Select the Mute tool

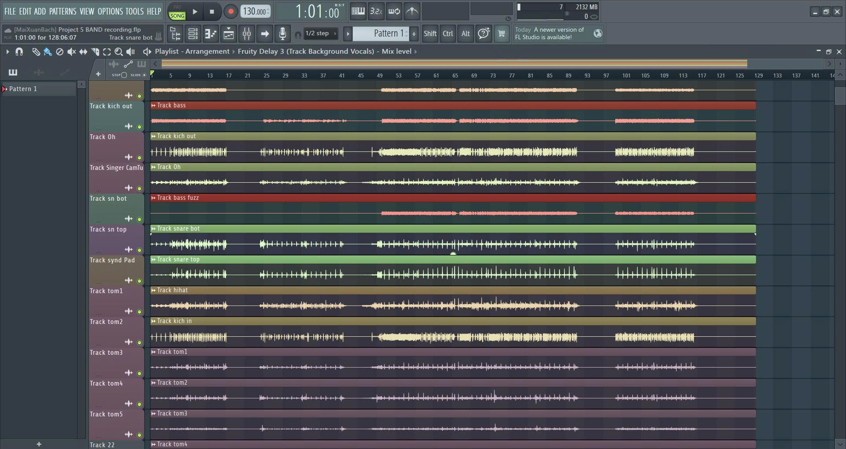pyautogui.click(x=71, y=52)
